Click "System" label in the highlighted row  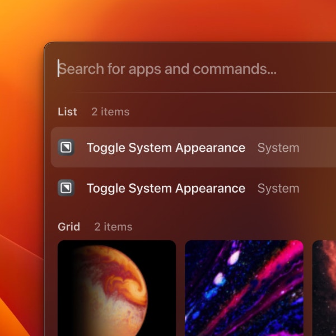(278, 148)
